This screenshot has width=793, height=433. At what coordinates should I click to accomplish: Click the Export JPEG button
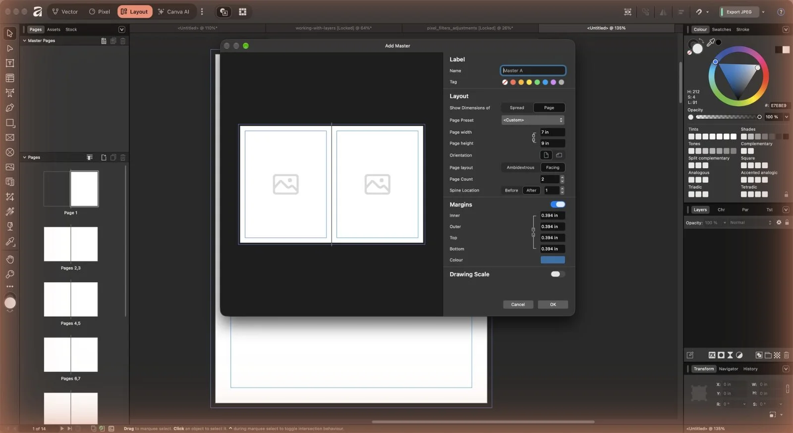point(739,12)
